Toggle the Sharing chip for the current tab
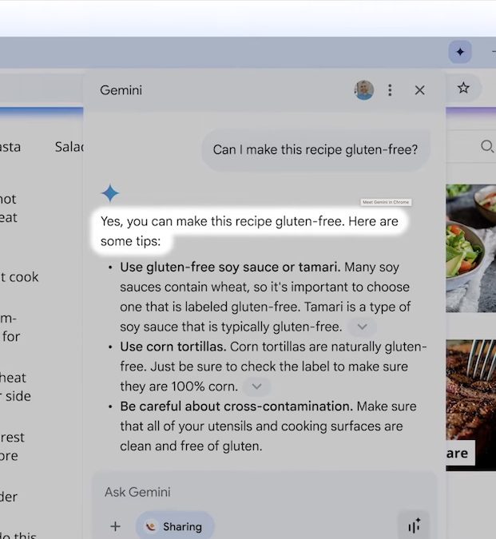Viewport: 496px width, 539px height. [174, 526]
